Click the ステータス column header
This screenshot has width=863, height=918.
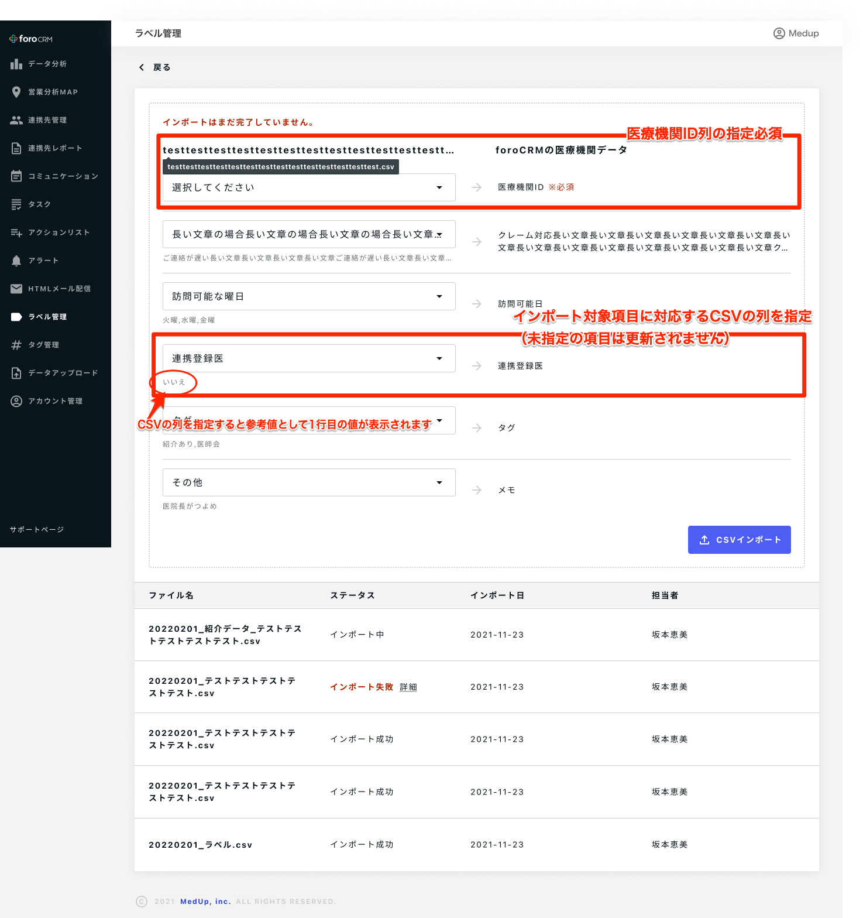352,595
